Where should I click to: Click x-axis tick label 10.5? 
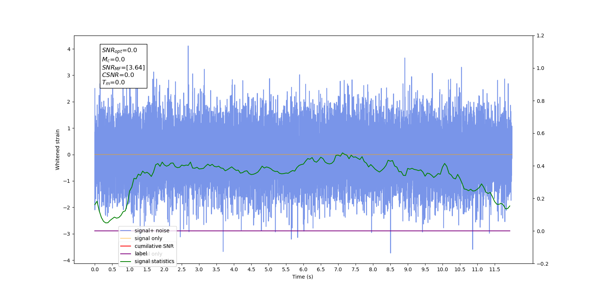click(x=460, y=269)
